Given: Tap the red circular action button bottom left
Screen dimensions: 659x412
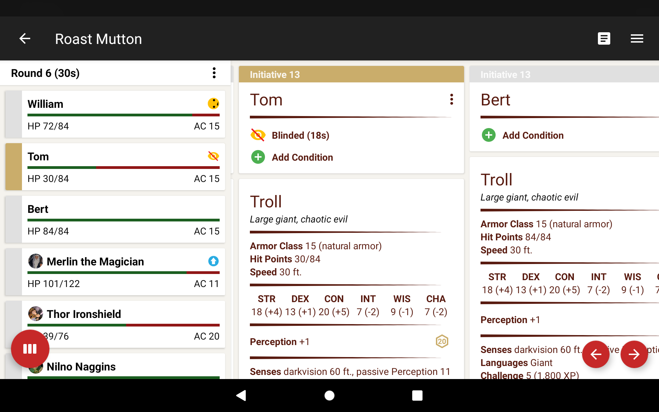Looking at the screenshot, I should (x=30, y=349).
